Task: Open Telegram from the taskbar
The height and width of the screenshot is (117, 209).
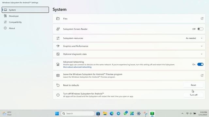Action: (118, 113)
